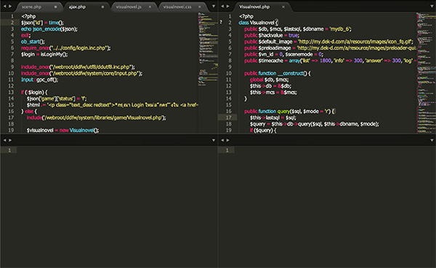Click the unsaved dot on ajax.php tab
The image size is (436, 268).
[x=102, y=7]
